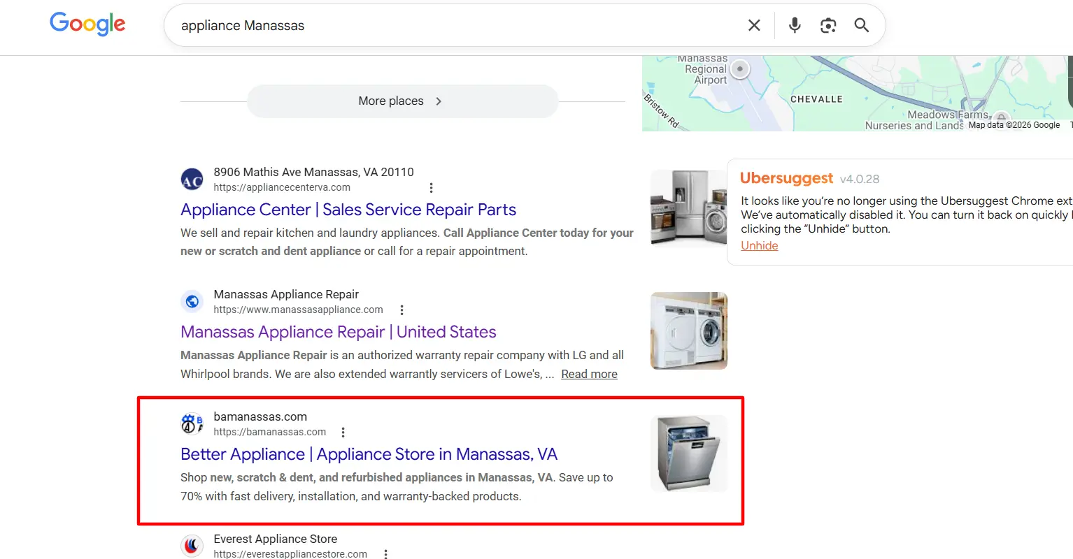Open options menu for manassasappliance.com result

click(402, 310)
